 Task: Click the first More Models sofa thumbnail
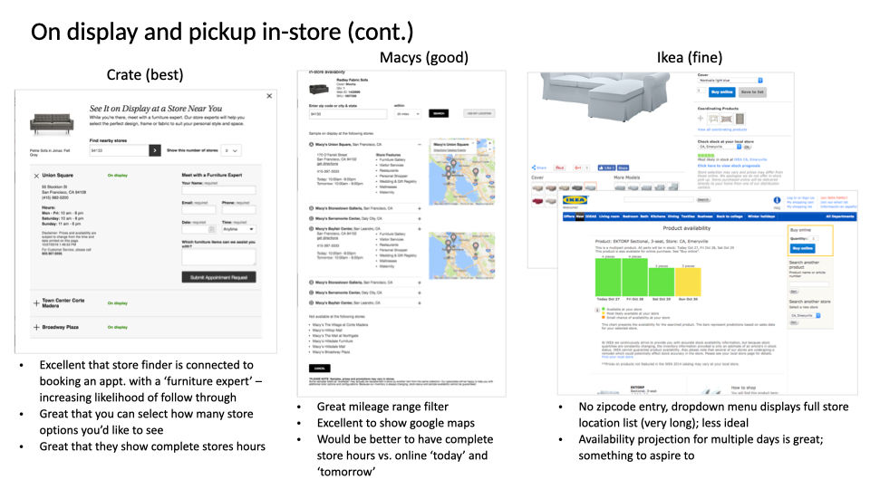point(620,187)
